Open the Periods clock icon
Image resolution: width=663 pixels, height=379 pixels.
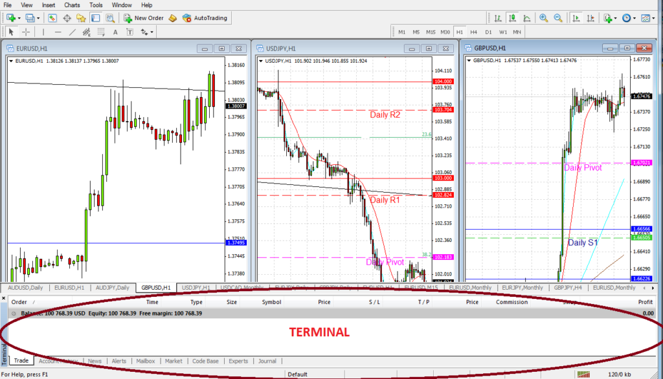(627, 17)
